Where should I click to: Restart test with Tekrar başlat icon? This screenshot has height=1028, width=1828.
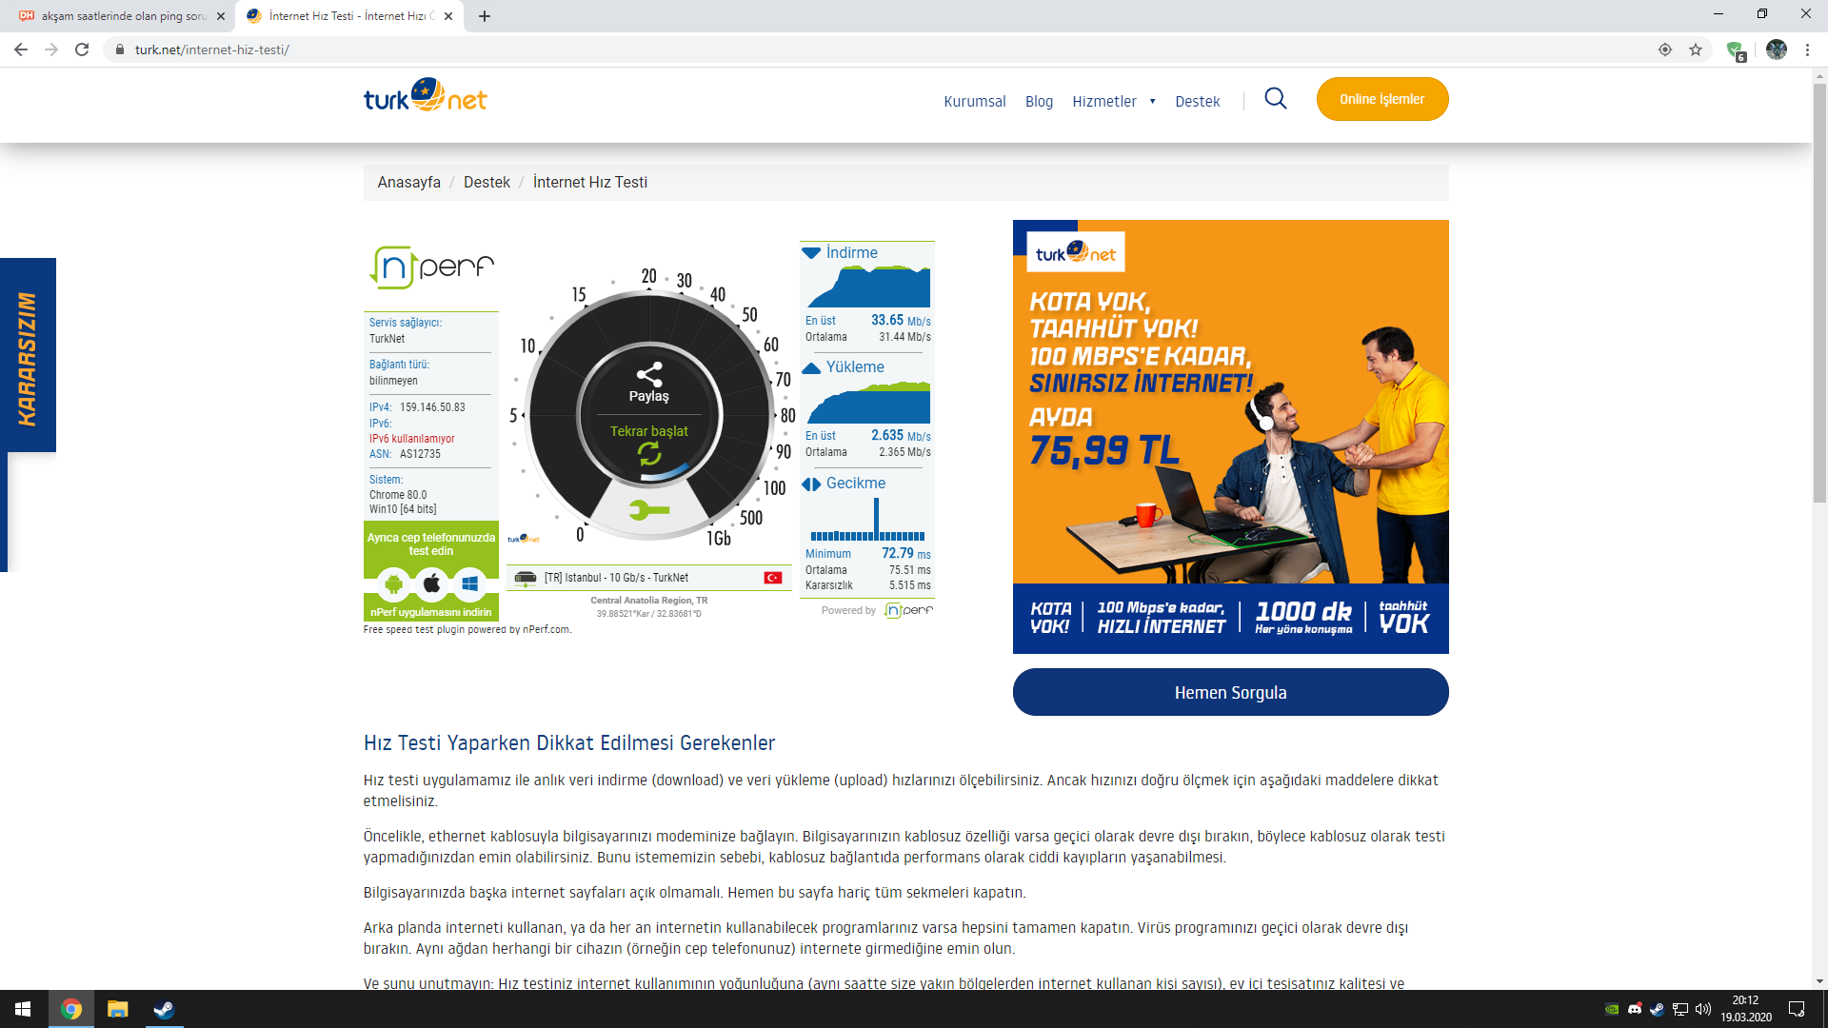649,454
